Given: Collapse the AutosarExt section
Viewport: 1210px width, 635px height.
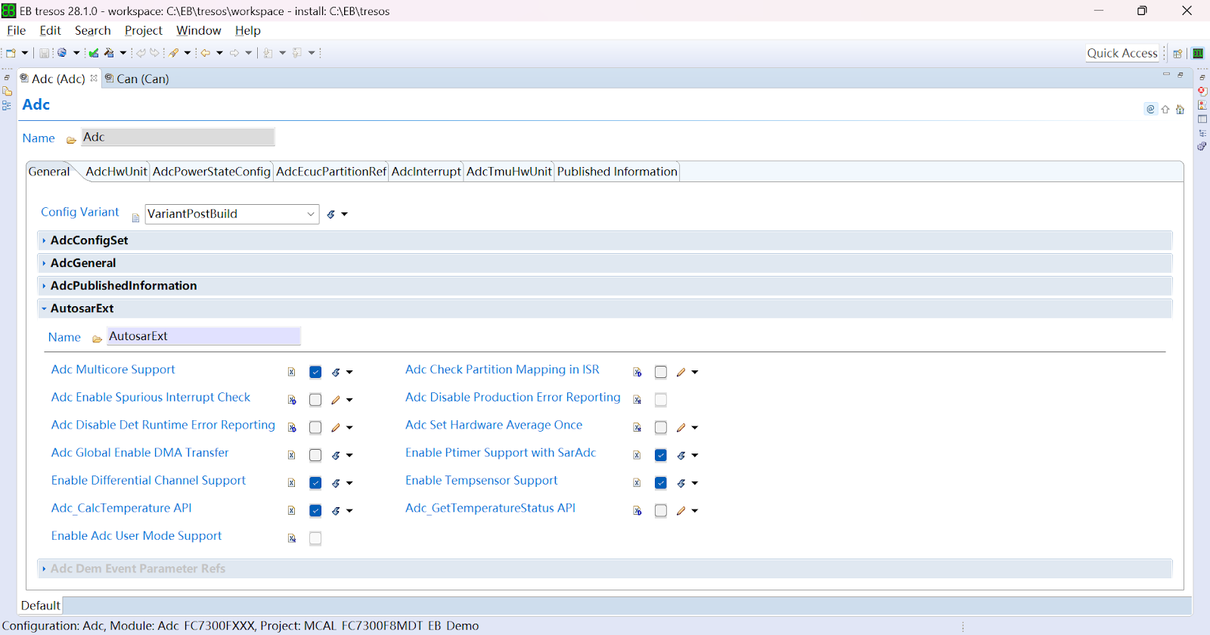Looking at the screenshot, I should click(44, 308).
